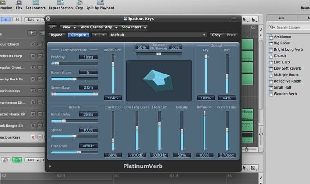Image resolution: width=310 pixels, height=184 pixels.
Task: Click the Flex toolbar icon
Action: click(19, 2)
